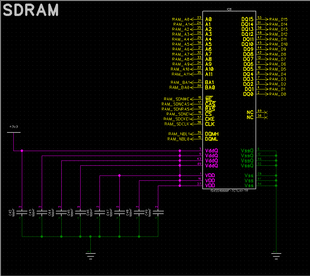The width and height of the screenshot is (310, 276).
Task: Click the Vss pin name on pin 54
Action: tap(249, 185)
